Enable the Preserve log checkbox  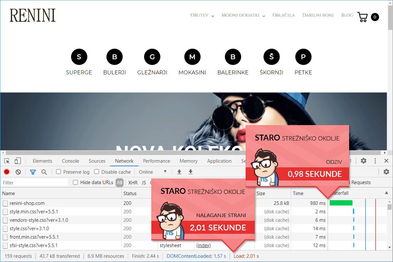pos(59,172)
